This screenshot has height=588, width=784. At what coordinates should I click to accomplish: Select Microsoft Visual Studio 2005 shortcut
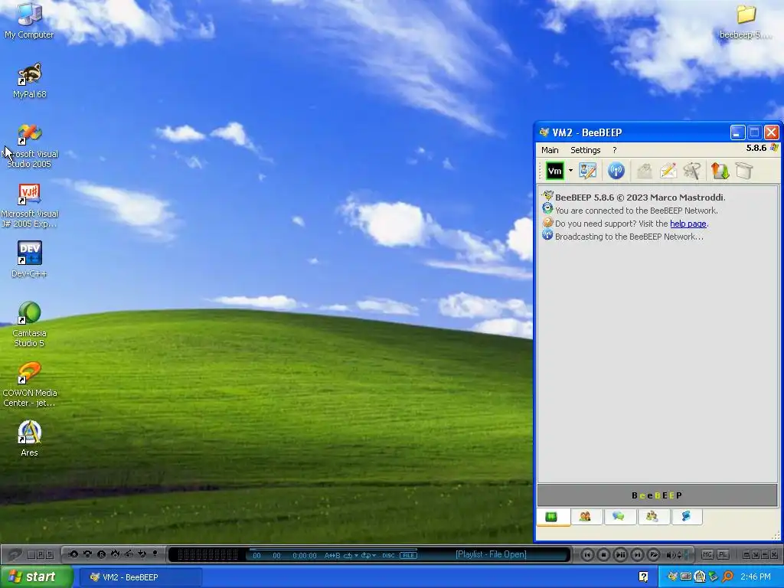coord(30,146)
